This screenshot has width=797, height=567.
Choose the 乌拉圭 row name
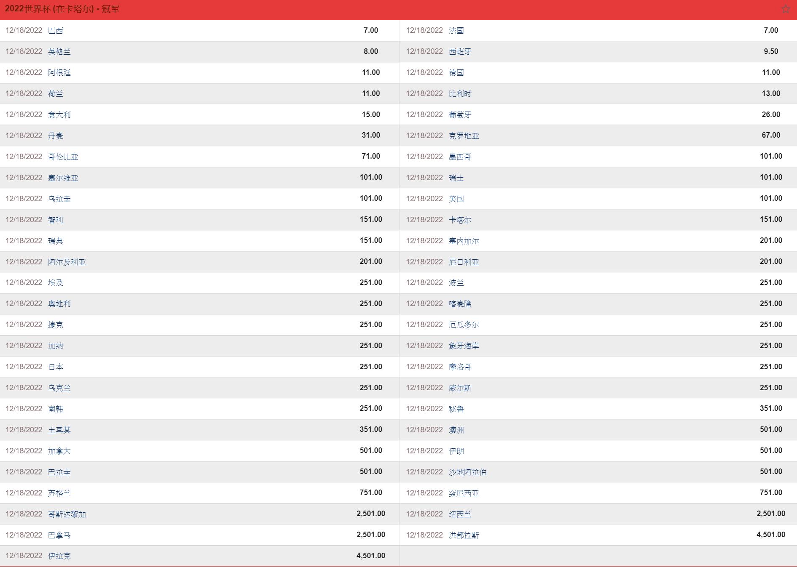point(59,199)
